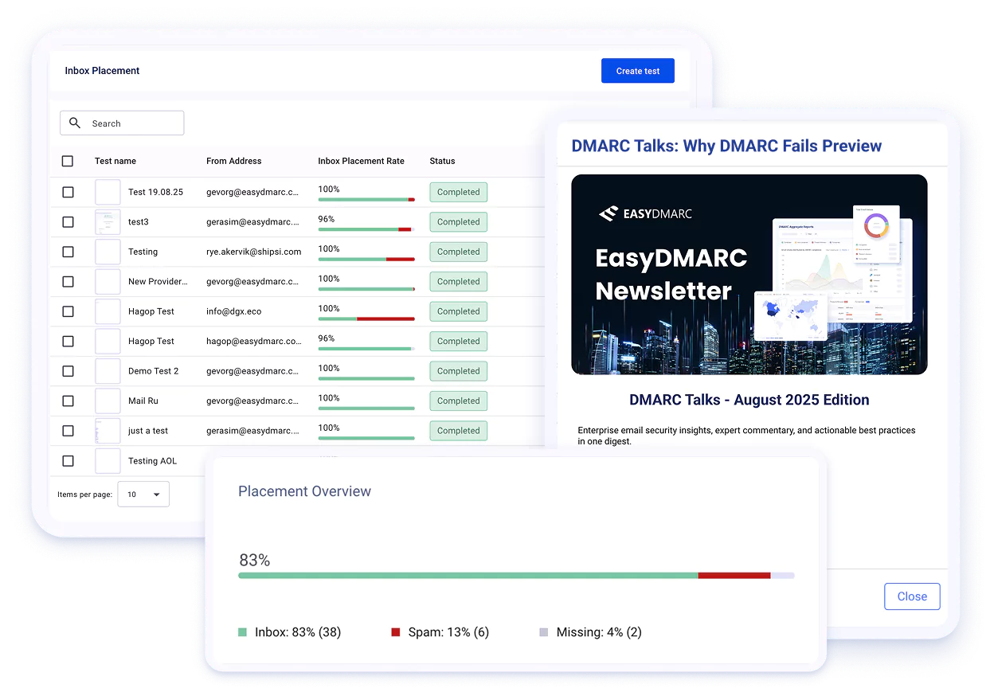This screenshot has height=692, width=990.
Task: Close the DMARC Talks preview dialog
Action: pos(912,596)
